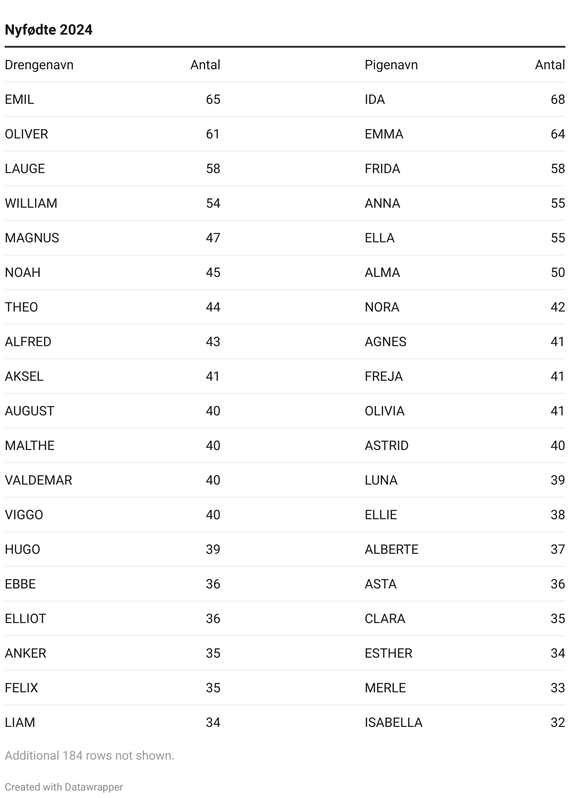The image size is (570, 798).
Task: Select the MAGNUS name cell
Action: pos(32,238)
